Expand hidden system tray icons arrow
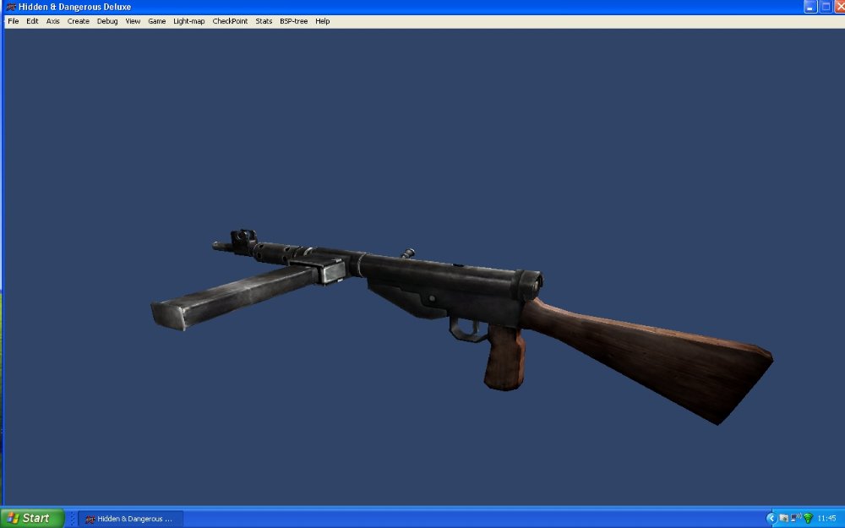Screen dimensions: 845x528 [x=771, y=519]
